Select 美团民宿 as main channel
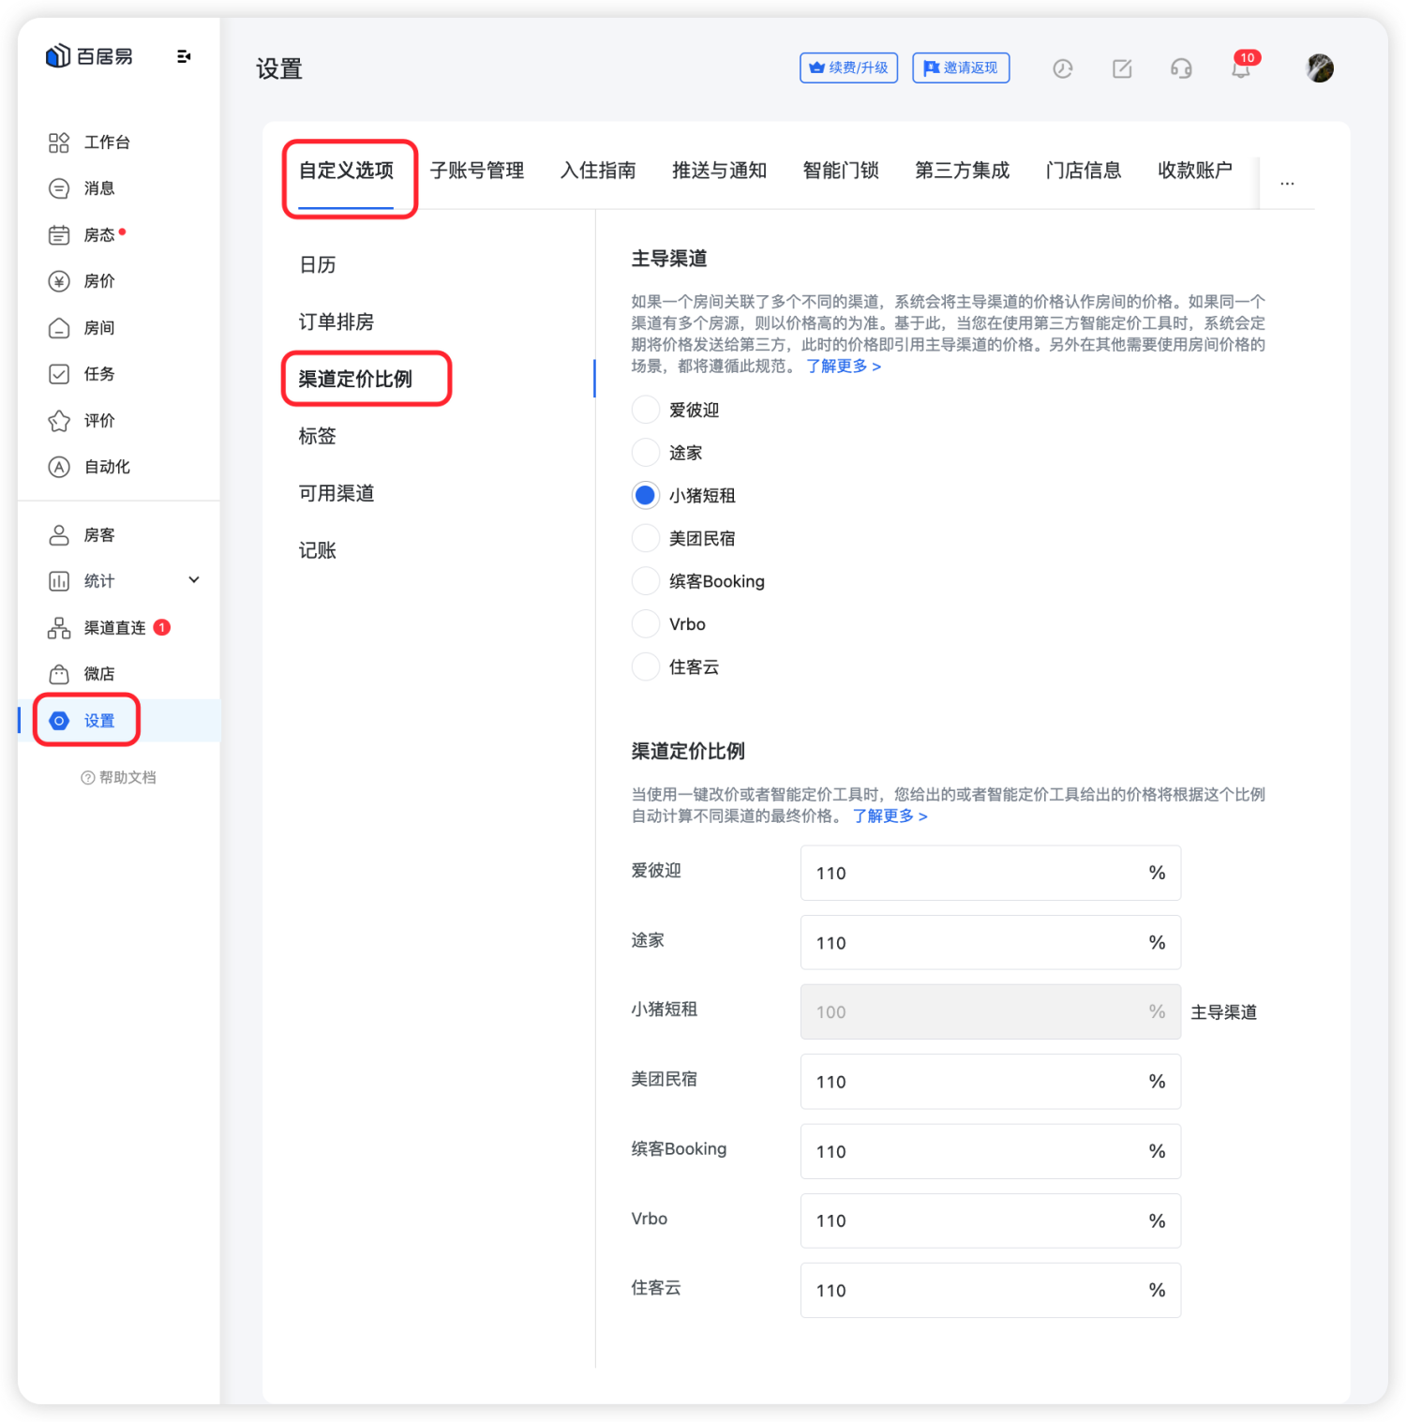 point(646,538)
